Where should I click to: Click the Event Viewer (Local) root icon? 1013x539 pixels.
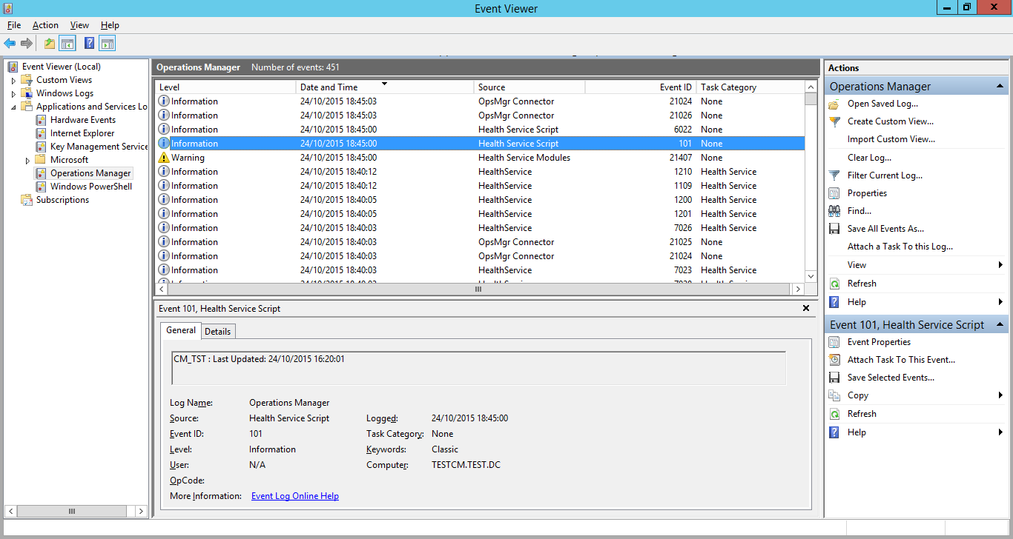pyautogui.click(x=13, y=67)
